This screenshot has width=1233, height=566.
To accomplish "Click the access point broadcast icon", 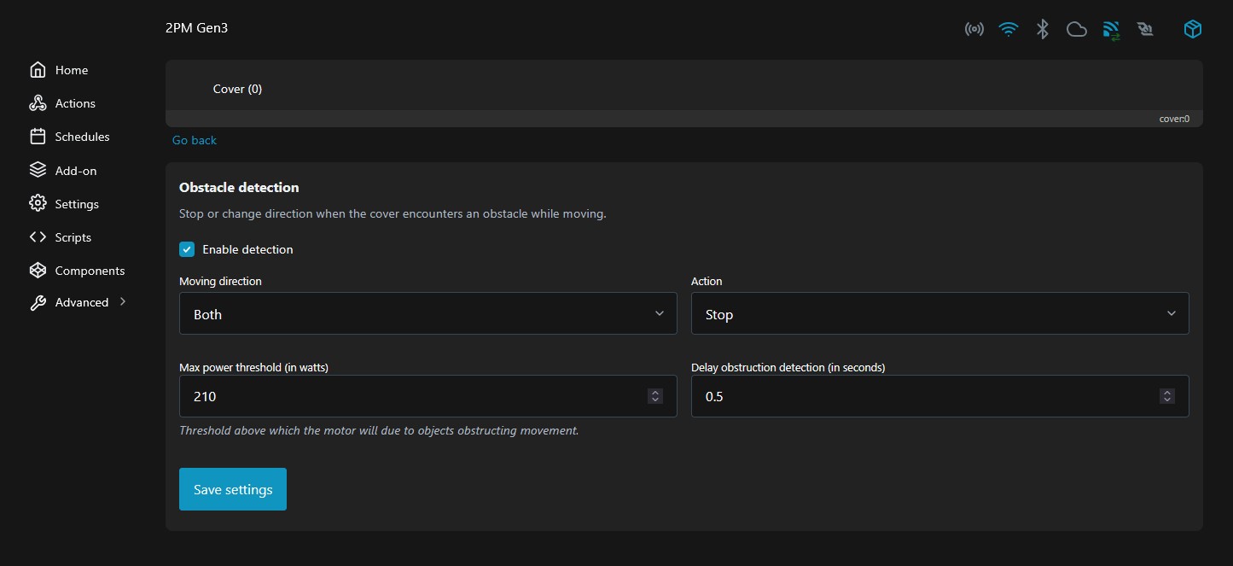I will (974, 30).
